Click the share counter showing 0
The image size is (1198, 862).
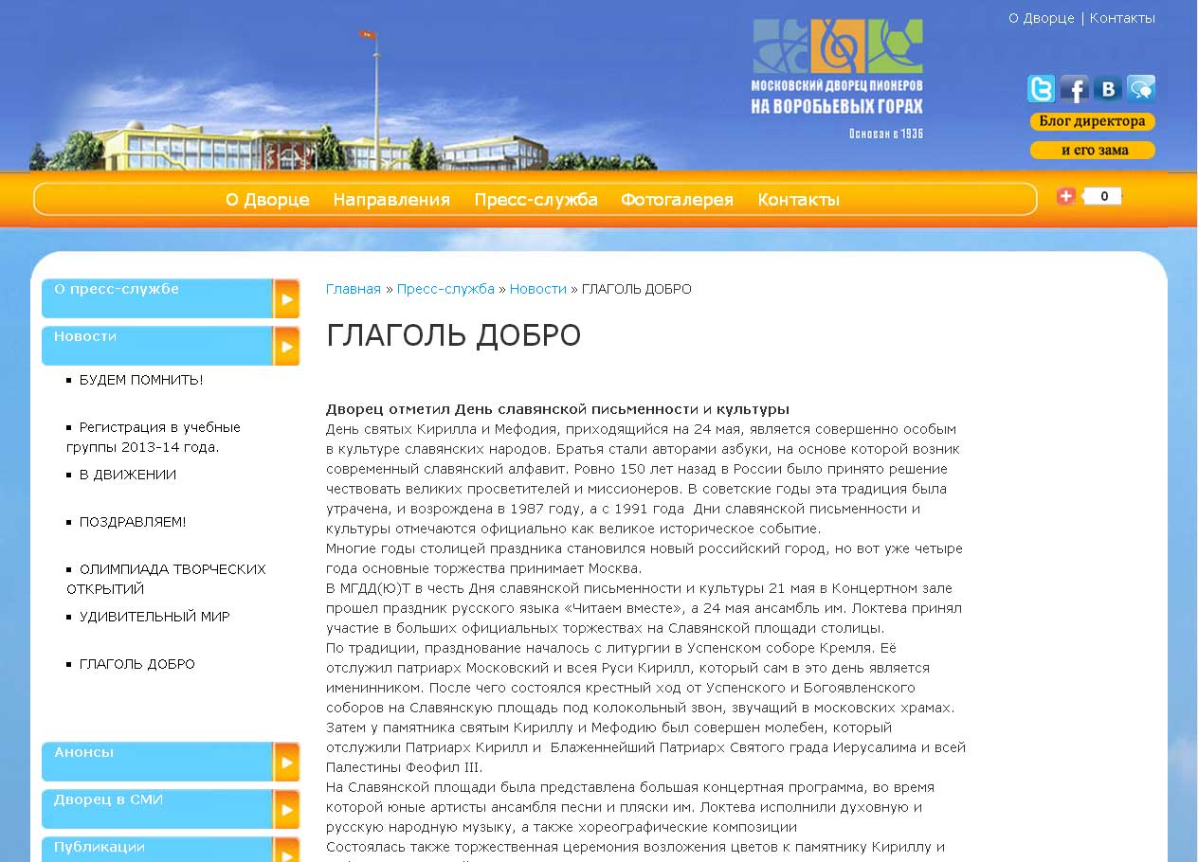click(1103, 196)
